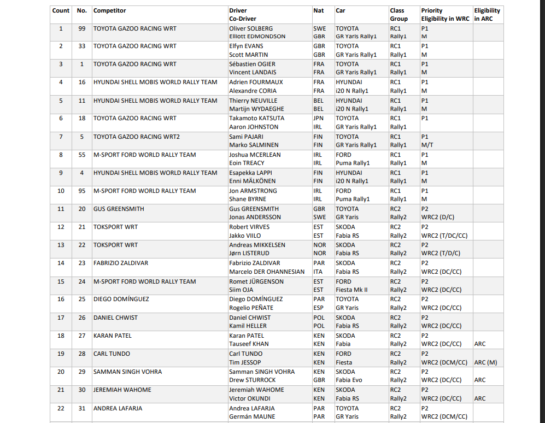Select driver name Oliver SOLBERG
This screenshot has height=423, width=545.
(251, 28)
